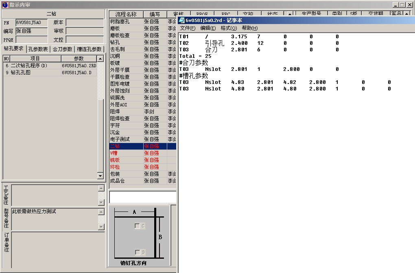This screenshot has height=273, width=415.
Task: Click the 审核 input field
Action: click(x=85, y=31)
